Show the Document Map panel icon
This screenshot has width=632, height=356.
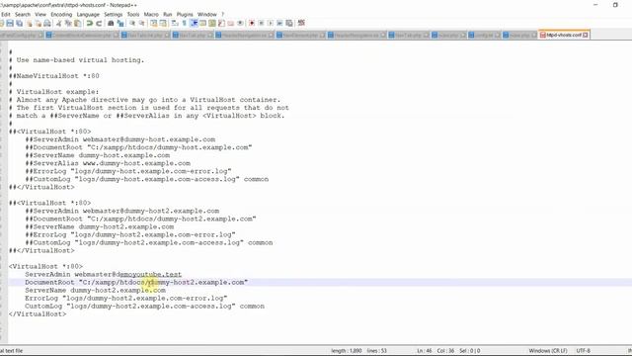tap(212, 23)
